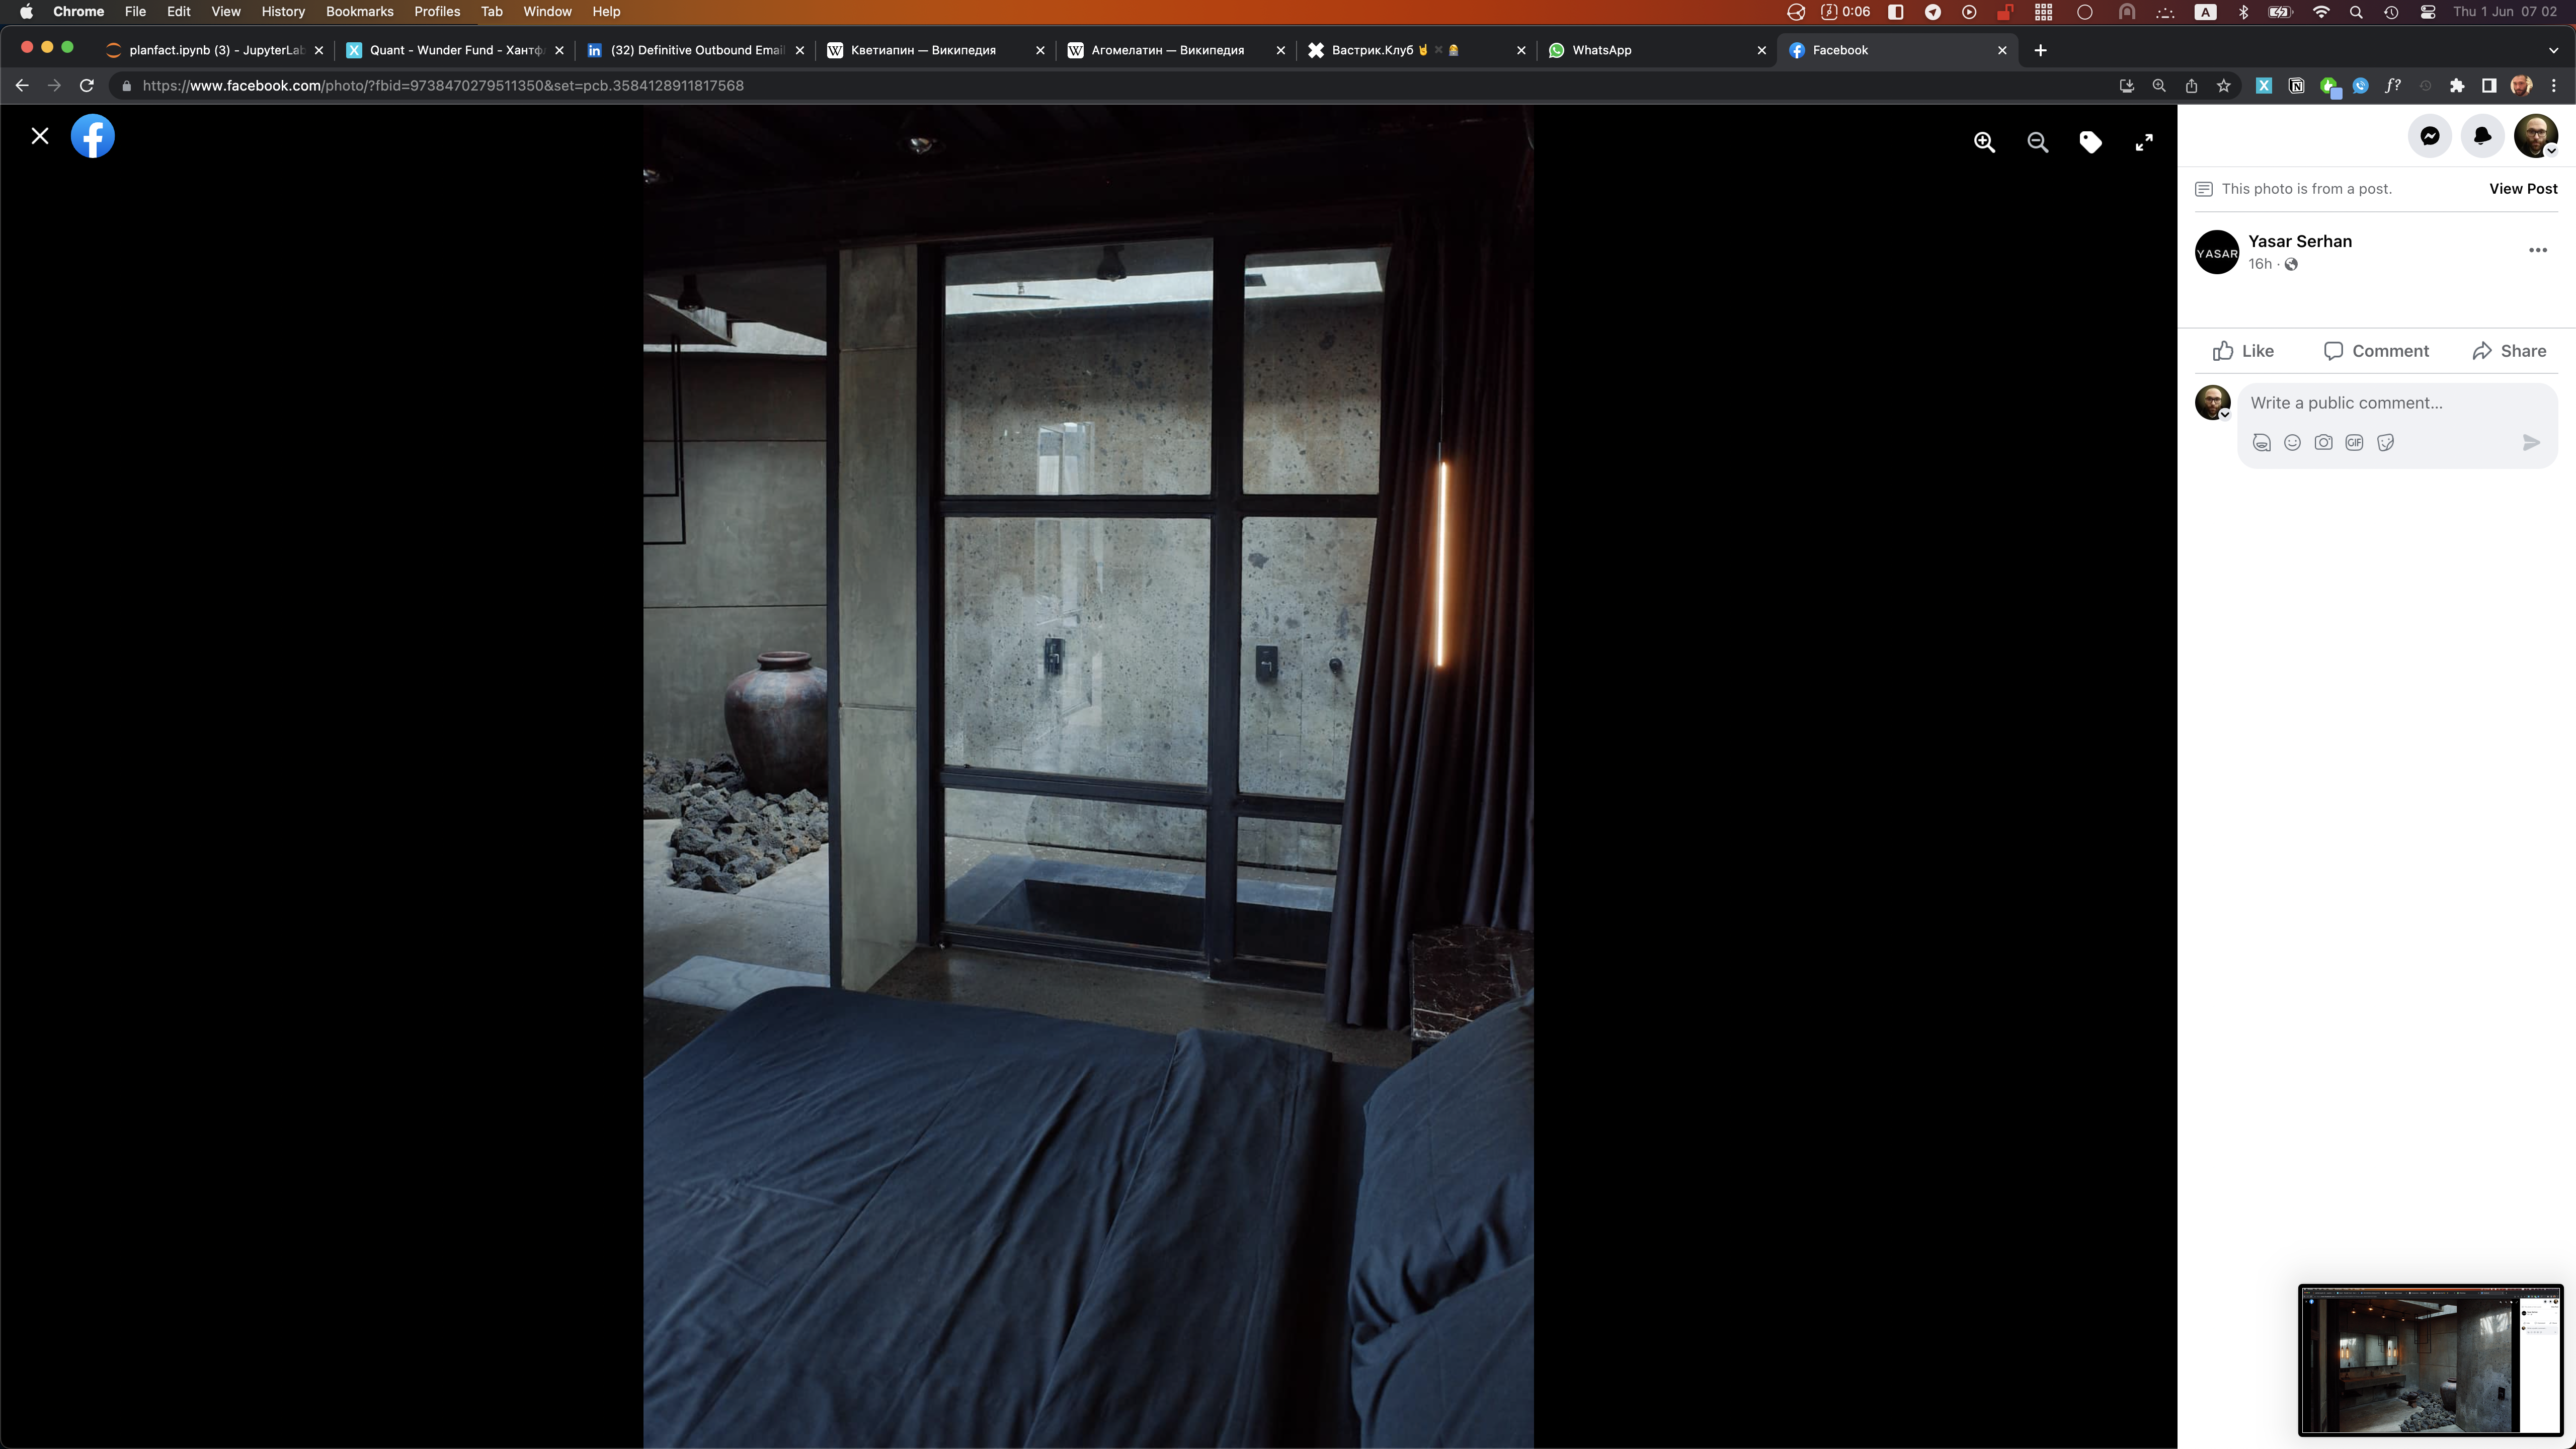Open Messenger from the top bar
Screen dimensions: 2576x1449
click(x=2429, y=136)
